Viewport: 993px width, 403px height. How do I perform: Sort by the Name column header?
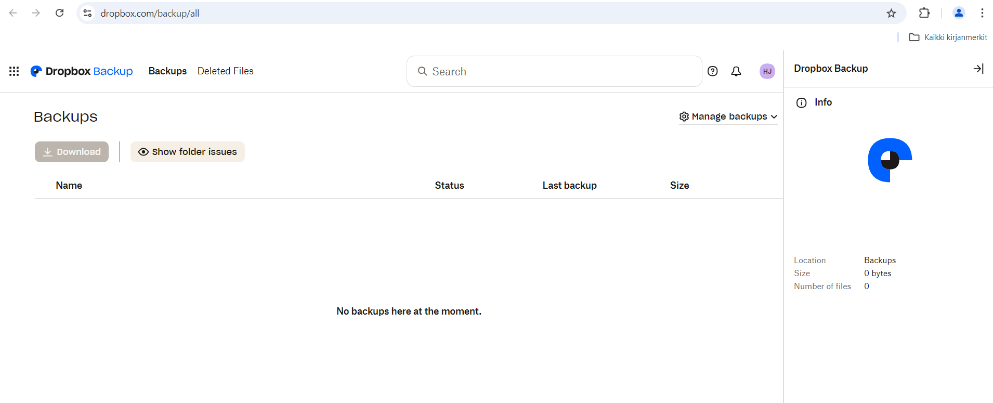point(69,186)
